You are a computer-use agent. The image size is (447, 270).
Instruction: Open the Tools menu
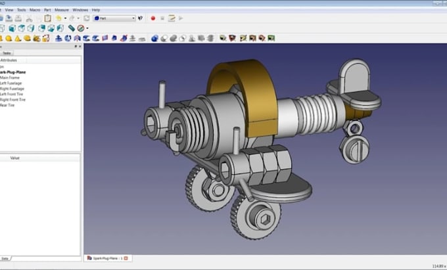coord(22,10)
